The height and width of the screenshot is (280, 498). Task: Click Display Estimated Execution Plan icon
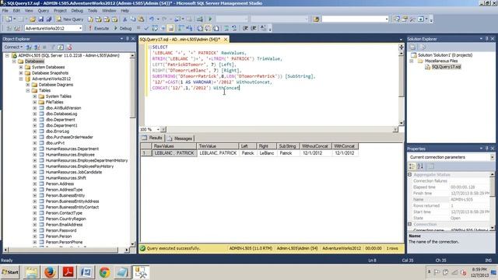coord(155,28)
